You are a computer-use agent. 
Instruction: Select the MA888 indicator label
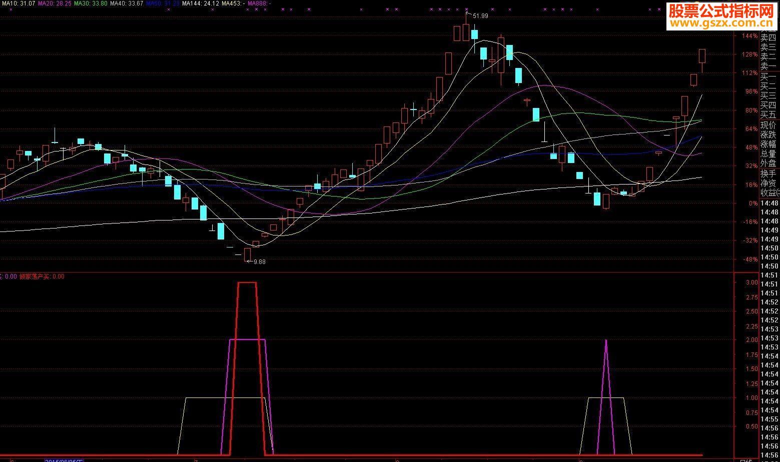(259, 3)
